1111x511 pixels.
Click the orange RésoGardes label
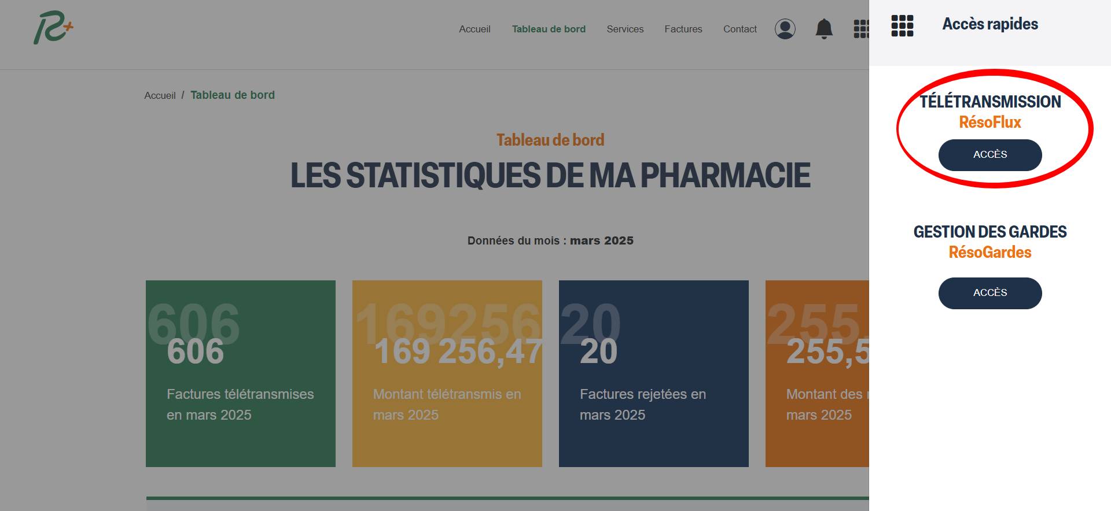click(x=989, y=253)
